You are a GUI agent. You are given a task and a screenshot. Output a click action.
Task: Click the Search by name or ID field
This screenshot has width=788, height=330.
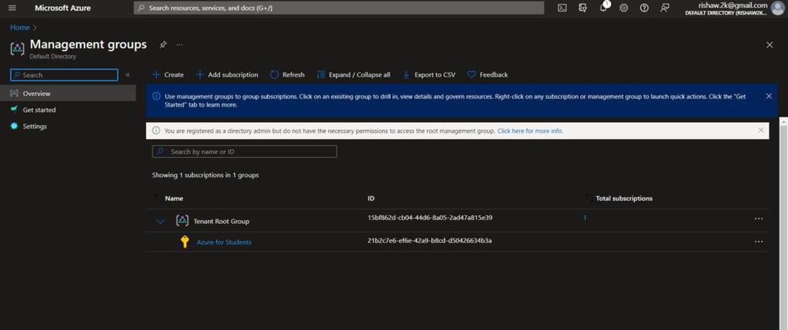pyautogui.click(x=244, y=151)
